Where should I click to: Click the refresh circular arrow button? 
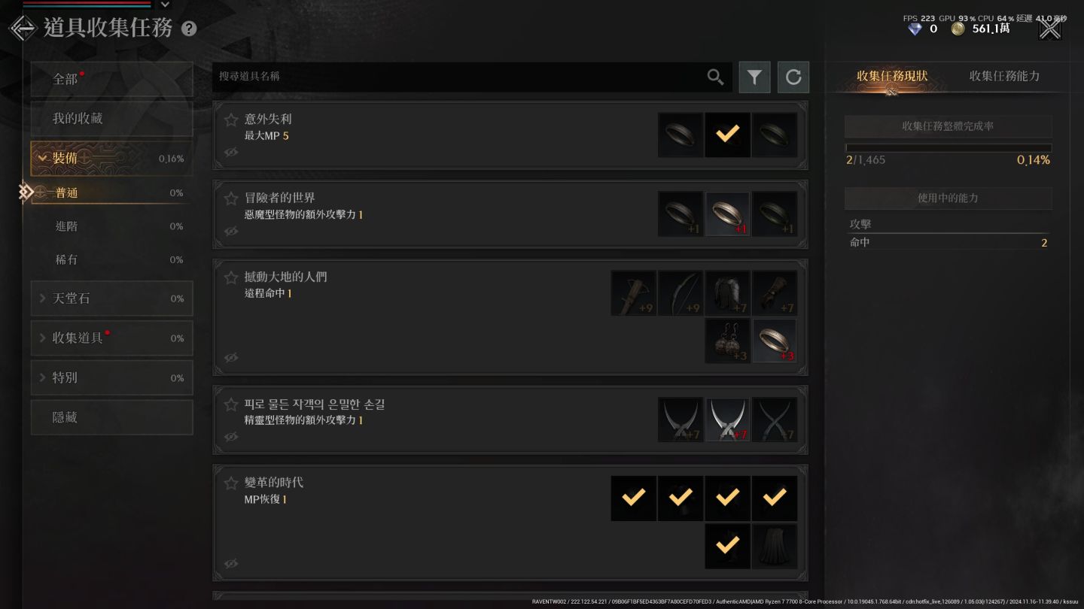793,77
